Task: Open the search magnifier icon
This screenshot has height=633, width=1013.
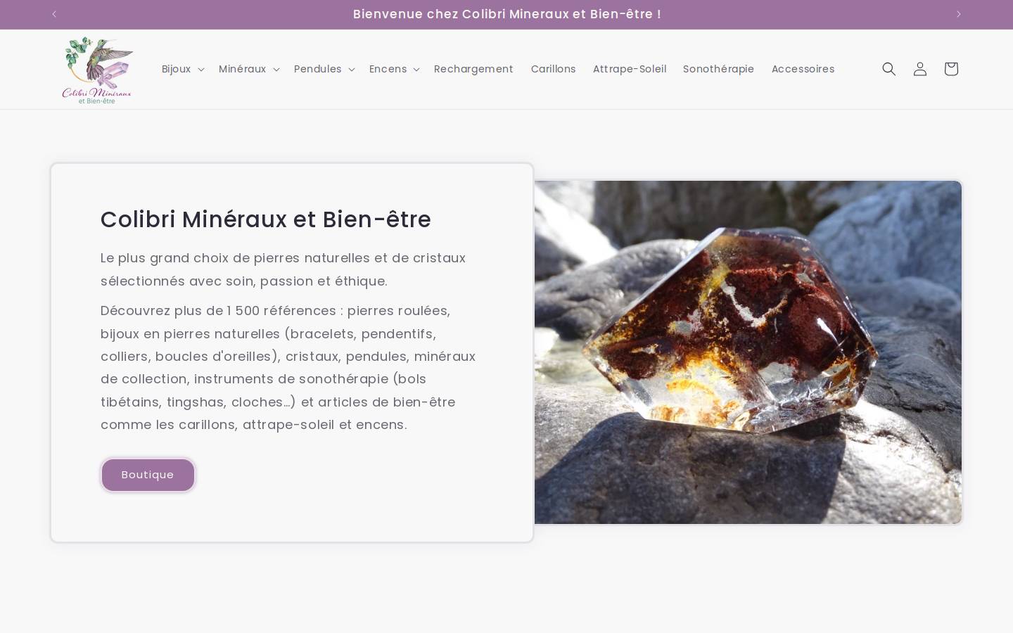Action: coord(889,69)
